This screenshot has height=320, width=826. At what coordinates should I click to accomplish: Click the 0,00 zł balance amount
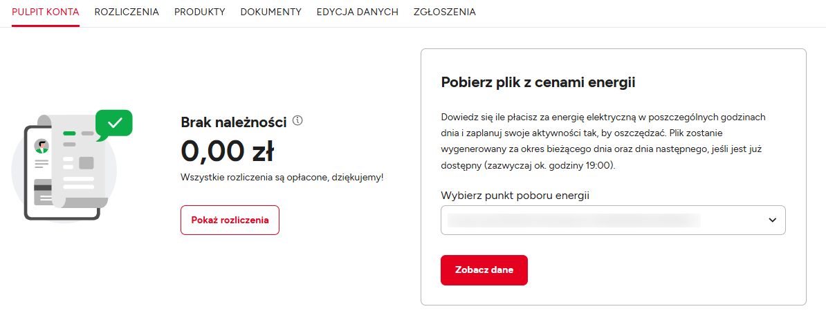point(227,151)
